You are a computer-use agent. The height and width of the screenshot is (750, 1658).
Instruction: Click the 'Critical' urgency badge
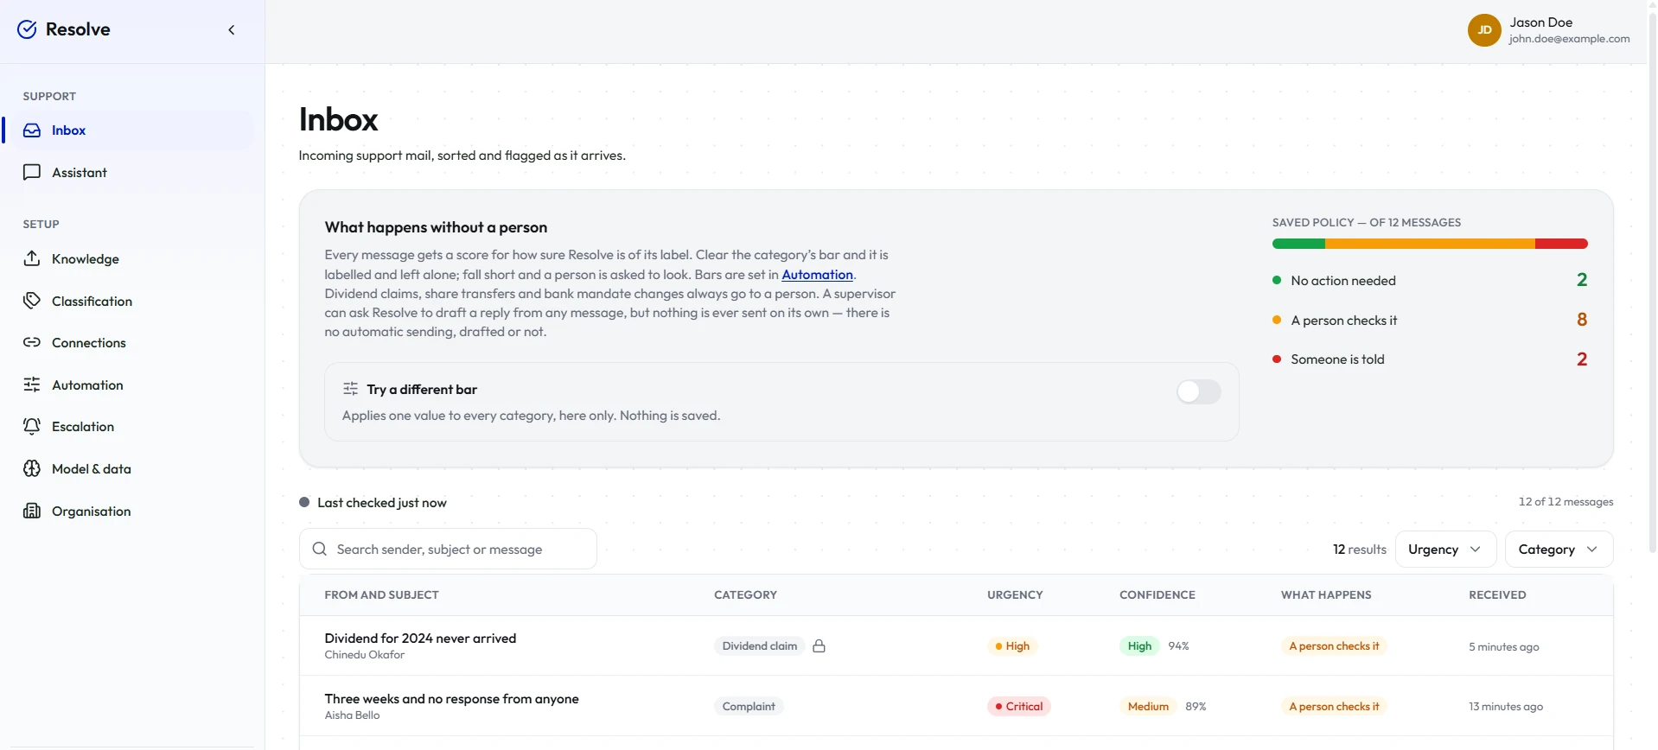click(x=1019, y=707)
